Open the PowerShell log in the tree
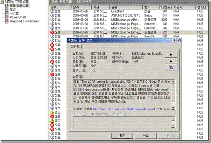This screenshot has height=143, width=211. [18, 17]
